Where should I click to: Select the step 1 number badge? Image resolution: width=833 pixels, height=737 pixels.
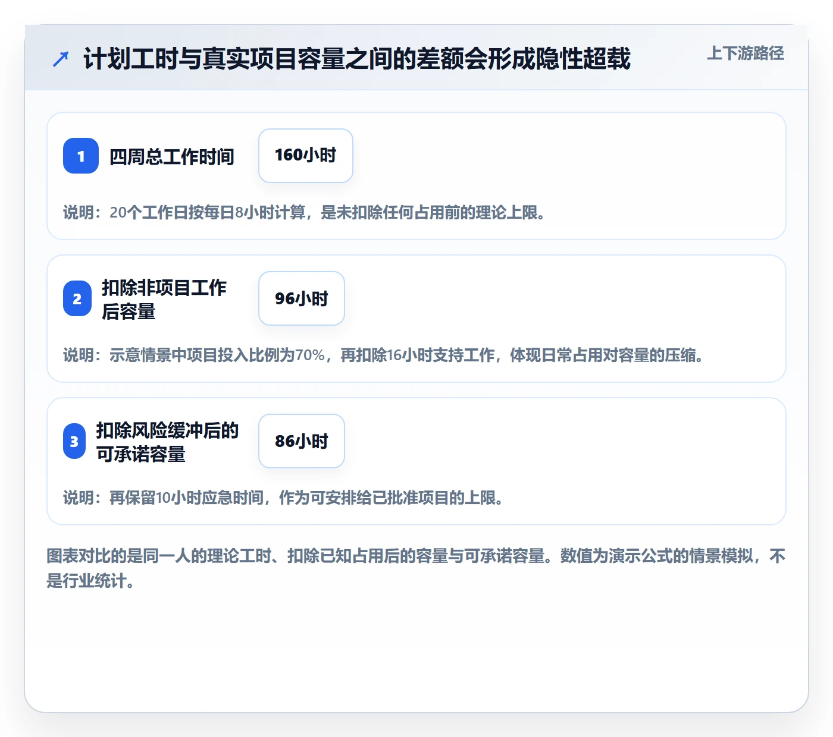click(81, 156)
